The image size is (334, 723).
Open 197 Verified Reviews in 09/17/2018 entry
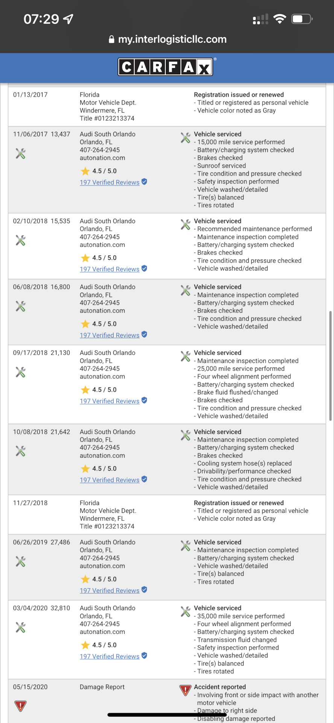coord(109,401)
